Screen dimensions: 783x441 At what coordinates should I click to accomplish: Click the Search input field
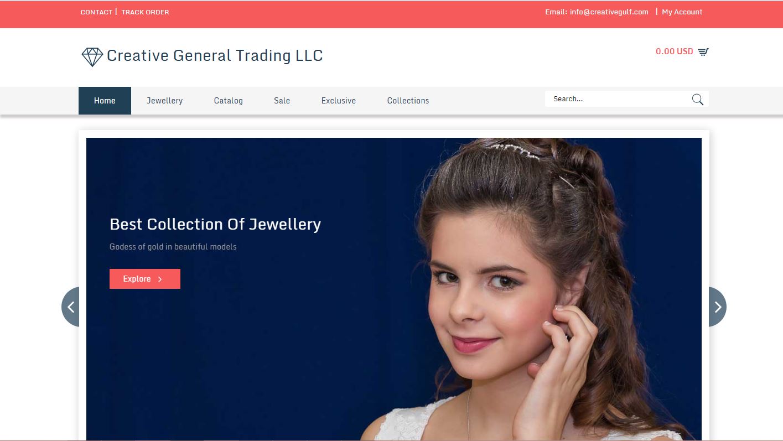tap(618, 99)
